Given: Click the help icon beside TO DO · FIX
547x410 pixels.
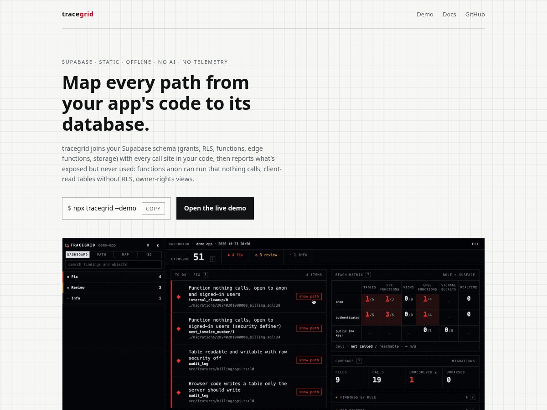Looking at the screenshot, I should pyautogui.click(x=206, y=275).
